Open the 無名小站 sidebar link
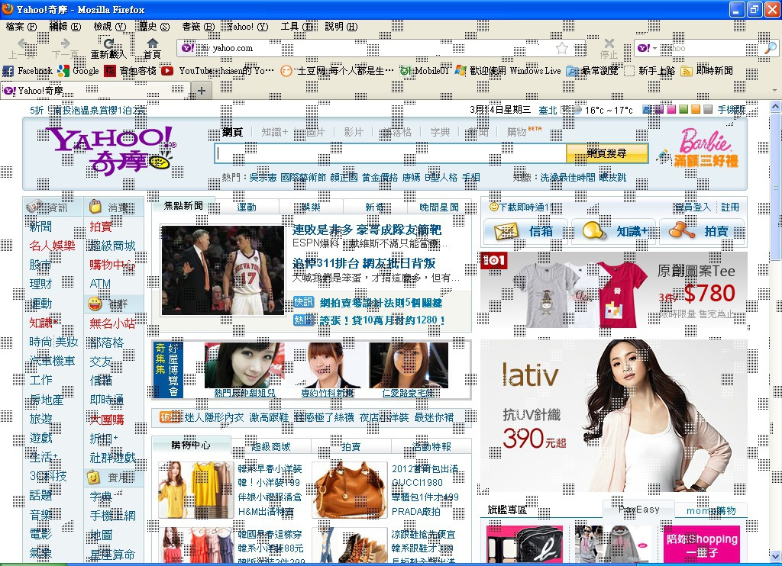This screenshot has height=566, width=782. (112, 323)
